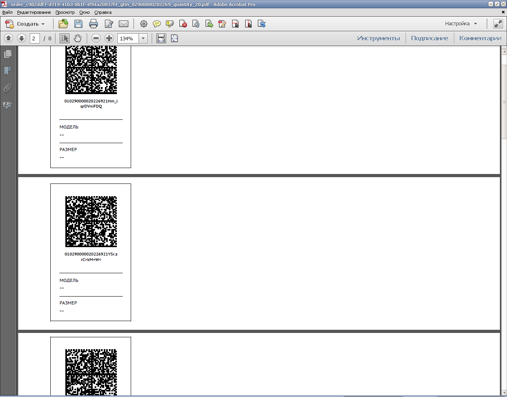Click the РАЗМЕР label on middle page
Image resolution: width=507 pixels, height=397 pixels.
(x=68, y=303)
